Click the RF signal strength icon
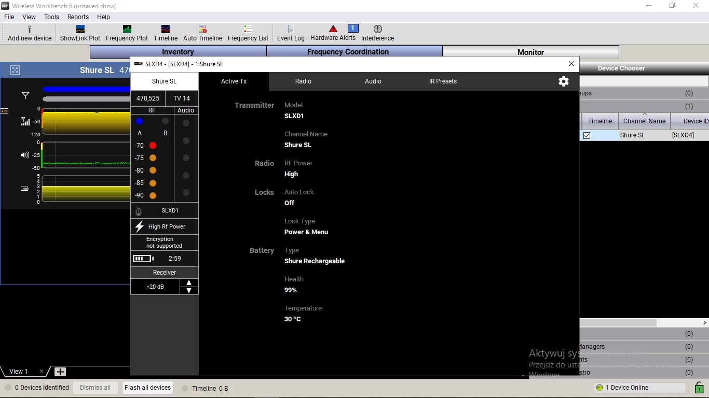709x398 pixels. [x=25, y=121]
